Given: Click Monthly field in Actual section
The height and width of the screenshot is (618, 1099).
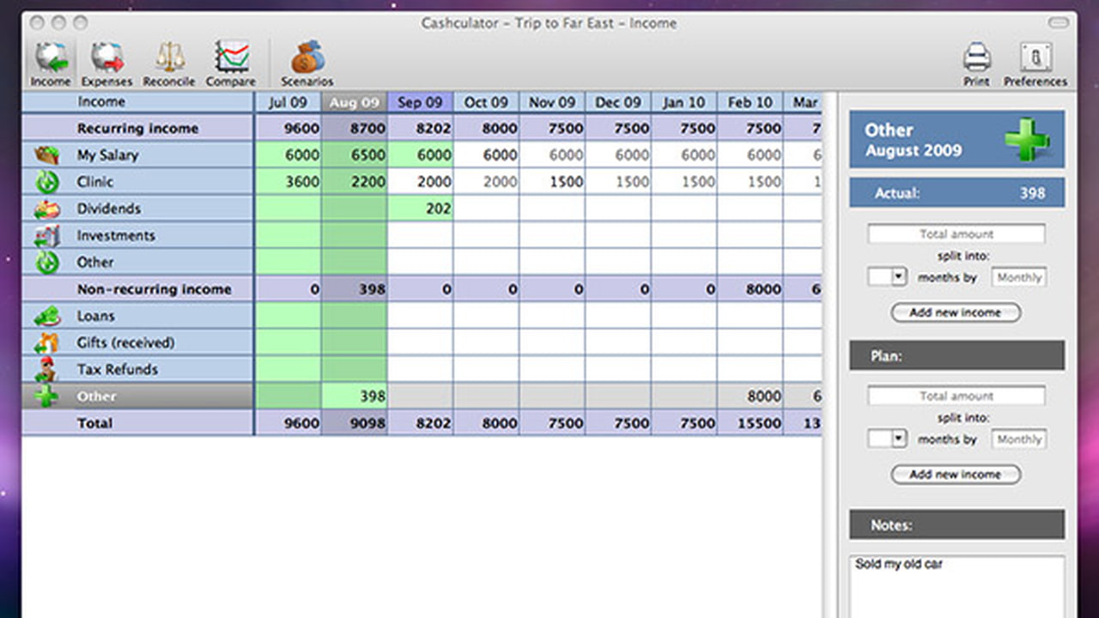Looking at the screenshot, I should point(1019,277).
